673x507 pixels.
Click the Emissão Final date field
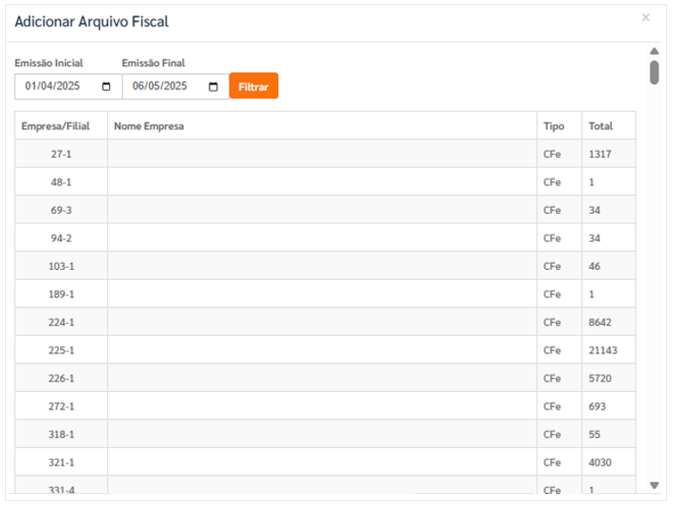pos(175,86)
